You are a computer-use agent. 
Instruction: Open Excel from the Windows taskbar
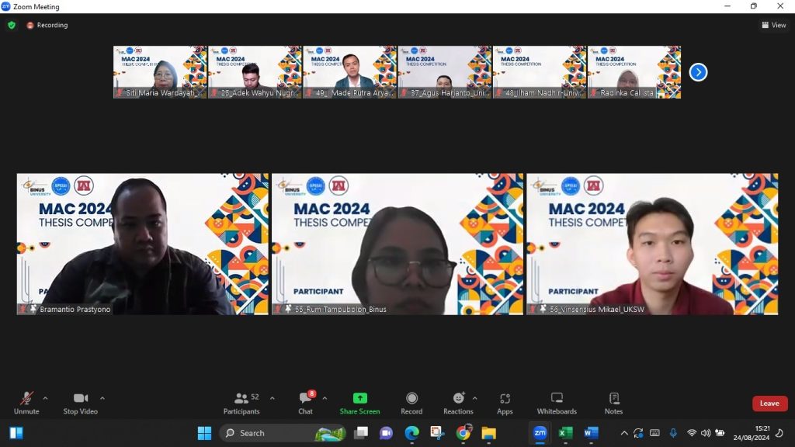click(565, 433)
